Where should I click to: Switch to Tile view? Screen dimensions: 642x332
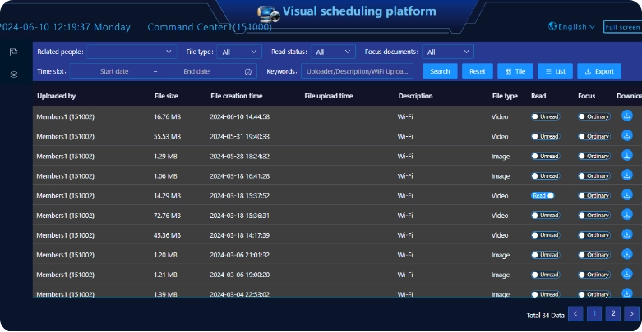pos(515,71)
